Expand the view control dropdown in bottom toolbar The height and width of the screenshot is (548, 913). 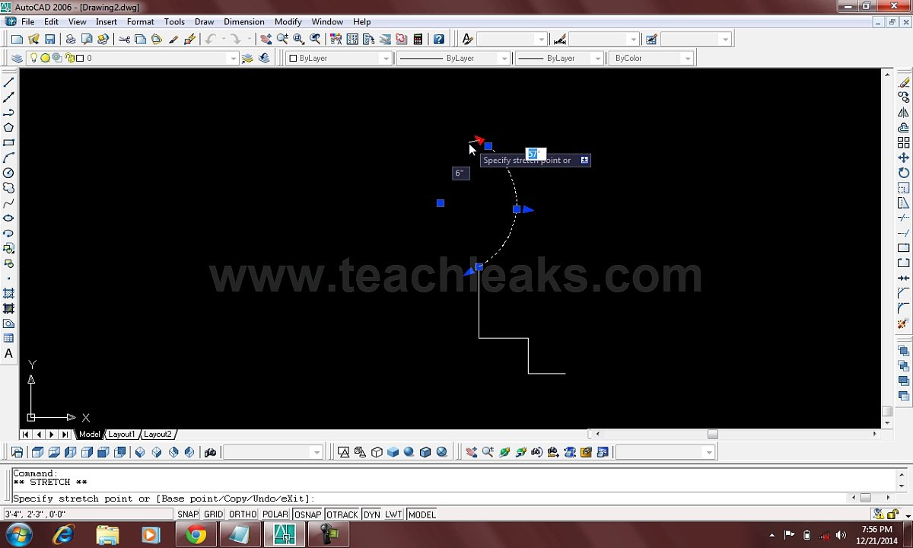[317, 452]
